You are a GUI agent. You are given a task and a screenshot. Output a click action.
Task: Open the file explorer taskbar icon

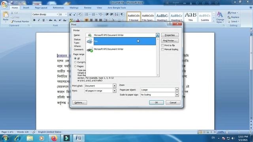pos(30,138)
